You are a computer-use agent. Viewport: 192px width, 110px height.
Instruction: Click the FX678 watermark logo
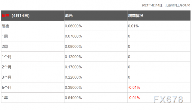click(168, 99)
